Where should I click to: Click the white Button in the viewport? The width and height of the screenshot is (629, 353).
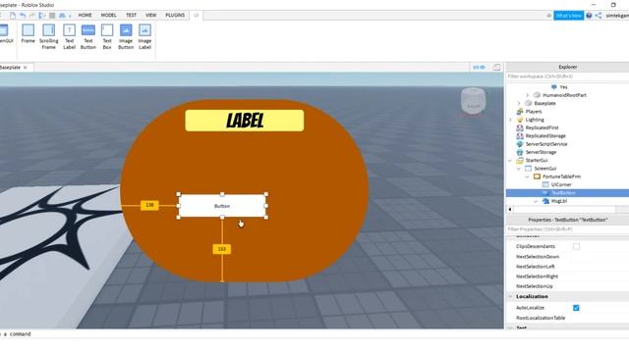[222, 206]
